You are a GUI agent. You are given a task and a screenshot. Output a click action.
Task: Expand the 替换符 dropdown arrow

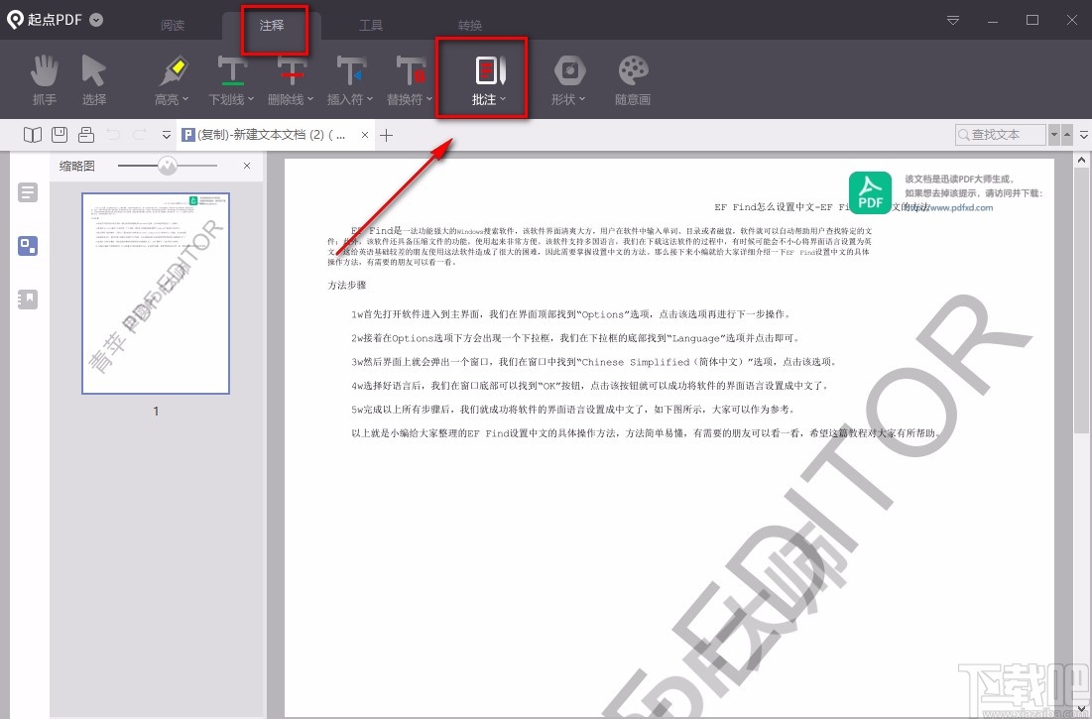(429, 99)
